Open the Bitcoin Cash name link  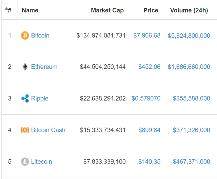[x=48, y=130]
